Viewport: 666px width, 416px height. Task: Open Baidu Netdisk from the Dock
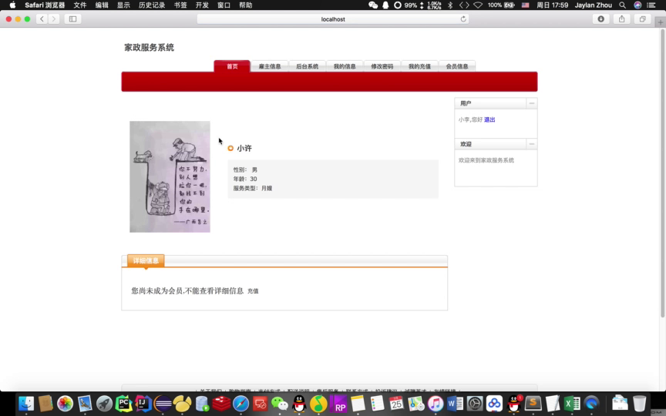tap(494, 404)
